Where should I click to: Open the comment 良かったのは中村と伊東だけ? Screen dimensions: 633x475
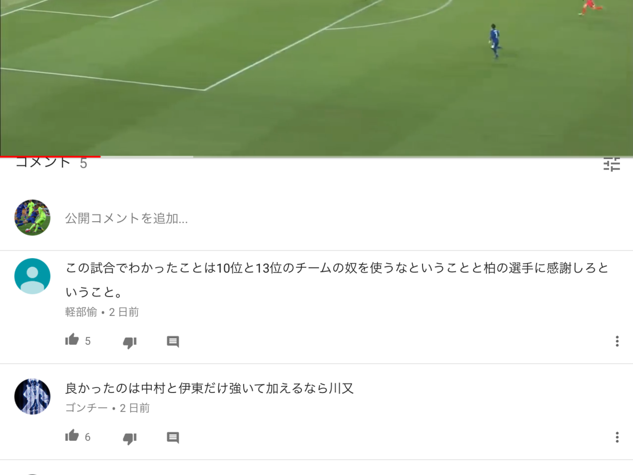[209, 388]
